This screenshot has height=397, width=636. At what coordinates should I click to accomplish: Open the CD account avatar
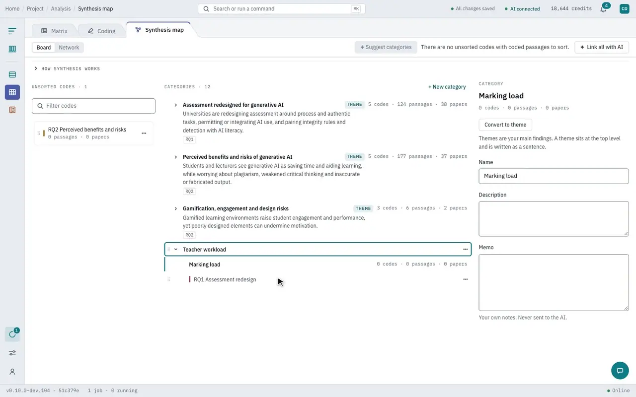625,8
